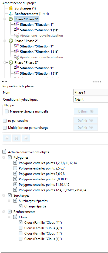The width and height of the screenshot is (108, 253).
Task: Collapse the Polygones group
Action: 4,157
